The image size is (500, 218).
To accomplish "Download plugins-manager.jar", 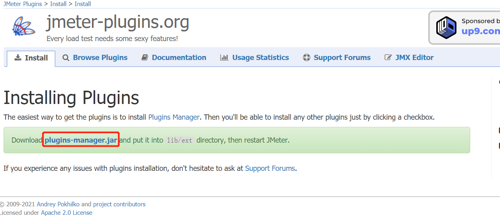I will tap(81, 140).
